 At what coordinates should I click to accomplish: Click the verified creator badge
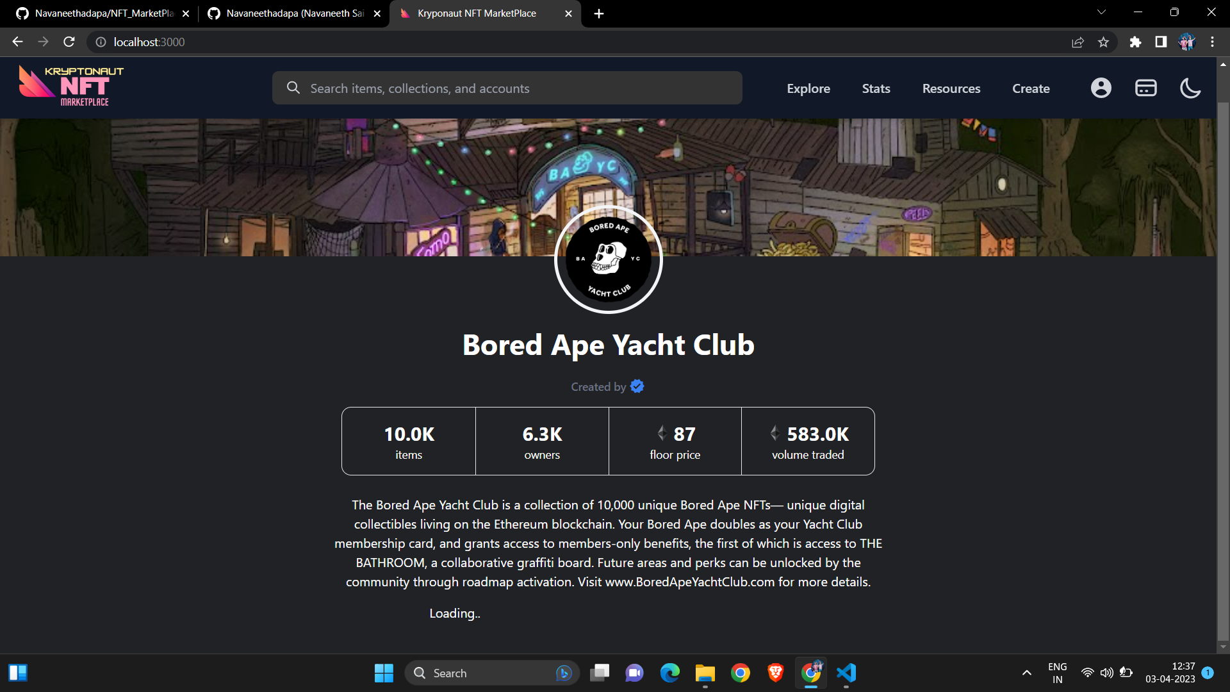click(x=637, y=386)
